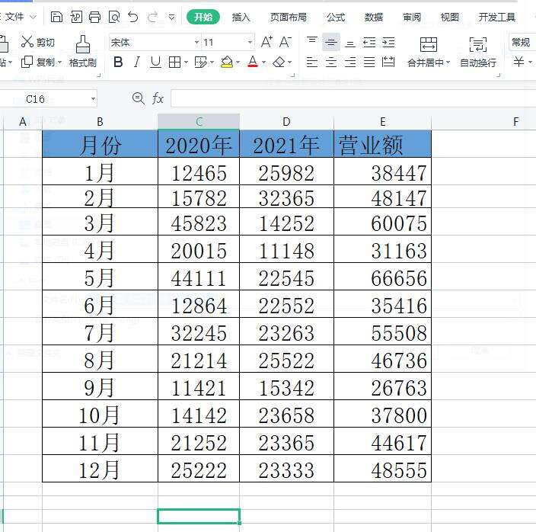Viewport: 536px width, 532px height.
Task: Click the cell style drawing icon
Action: (201, 62)
